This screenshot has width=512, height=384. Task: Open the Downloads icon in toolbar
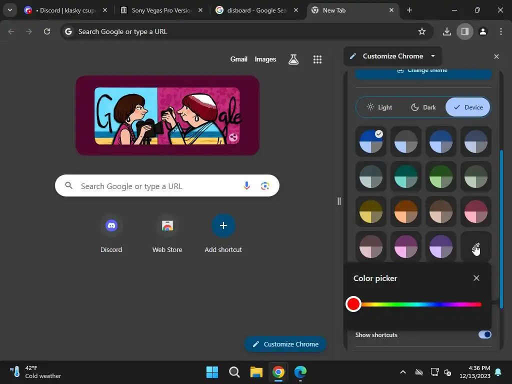[x=446, y=31]
